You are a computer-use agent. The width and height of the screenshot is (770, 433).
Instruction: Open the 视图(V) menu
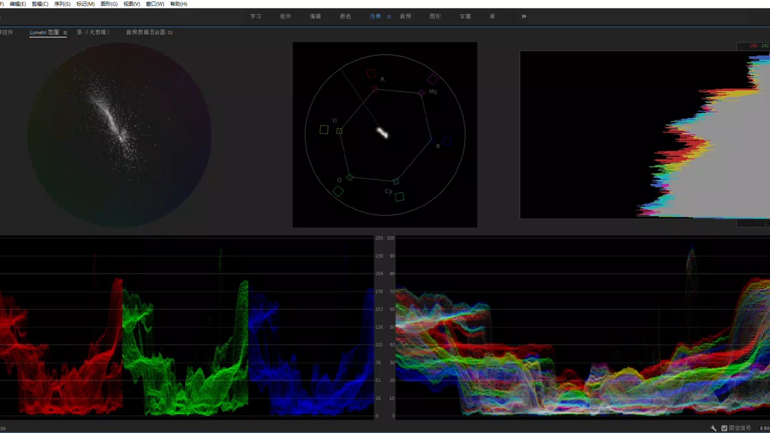[132, 4]
